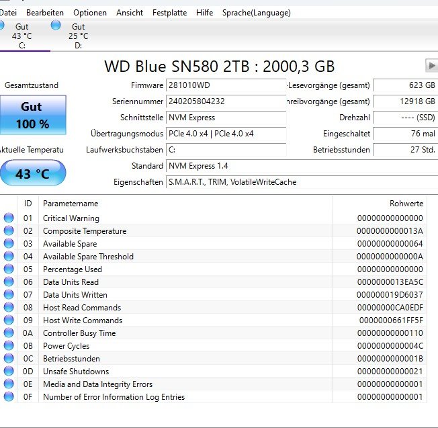Click raw value 0000000000021
This screenshot has width=438, height=428.
point(390,372)
